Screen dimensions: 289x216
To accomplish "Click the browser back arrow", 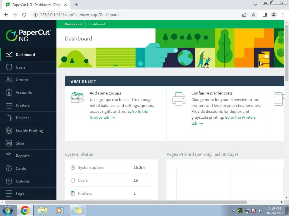I will pos(6,15).
